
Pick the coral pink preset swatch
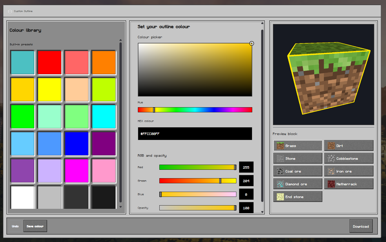click(77, 62)
